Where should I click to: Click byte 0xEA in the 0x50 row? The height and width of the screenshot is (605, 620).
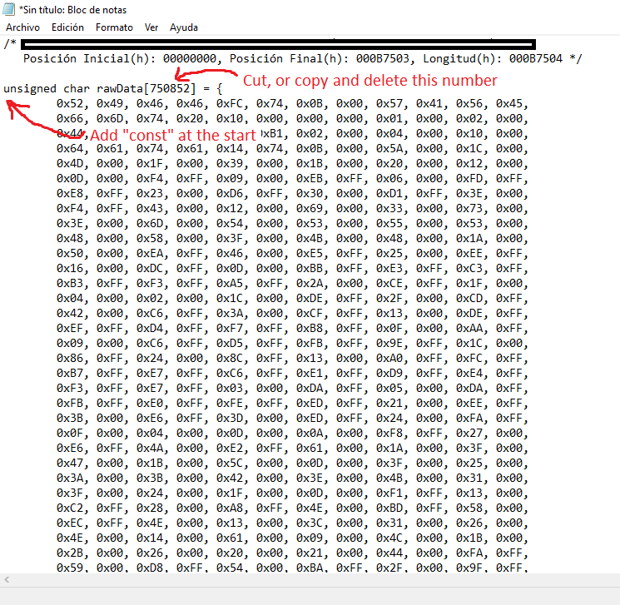150,254
